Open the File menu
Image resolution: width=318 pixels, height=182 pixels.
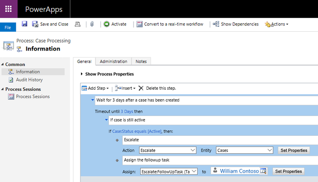8,27
